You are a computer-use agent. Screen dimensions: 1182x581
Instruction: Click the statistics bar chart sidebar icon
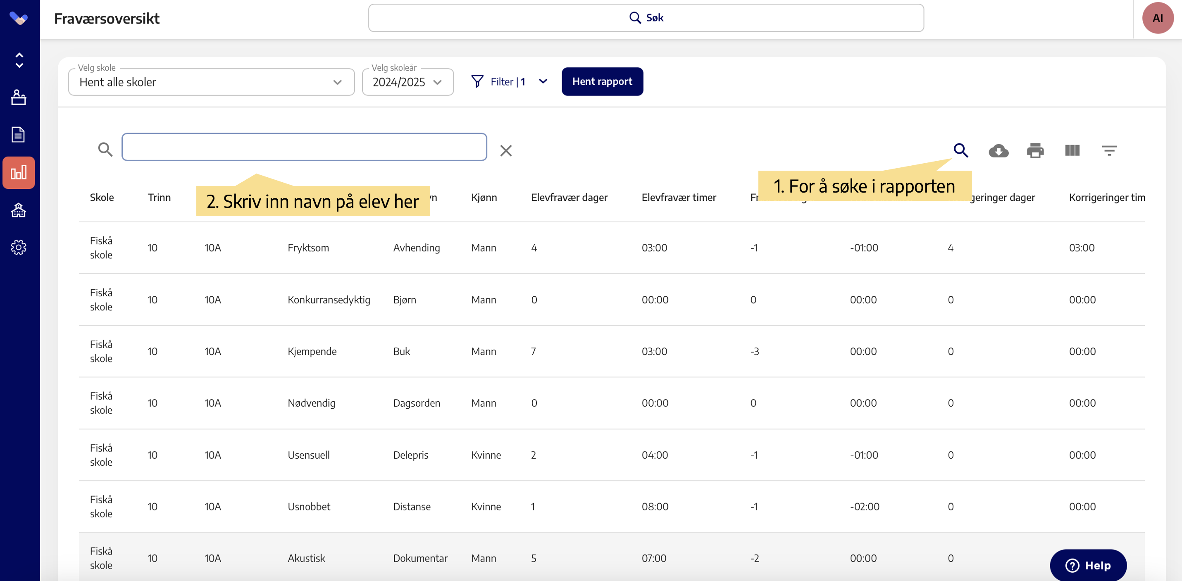coord(18,173)
